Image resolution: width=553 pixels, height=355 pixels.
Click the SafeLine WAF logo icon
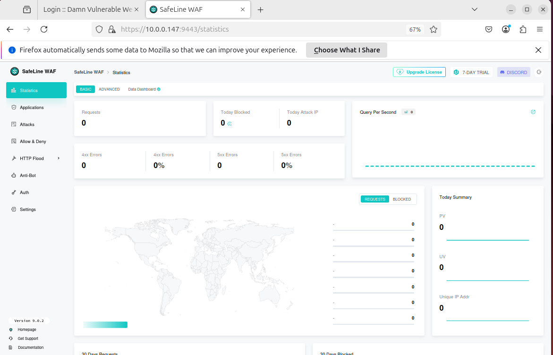point(15,71)
